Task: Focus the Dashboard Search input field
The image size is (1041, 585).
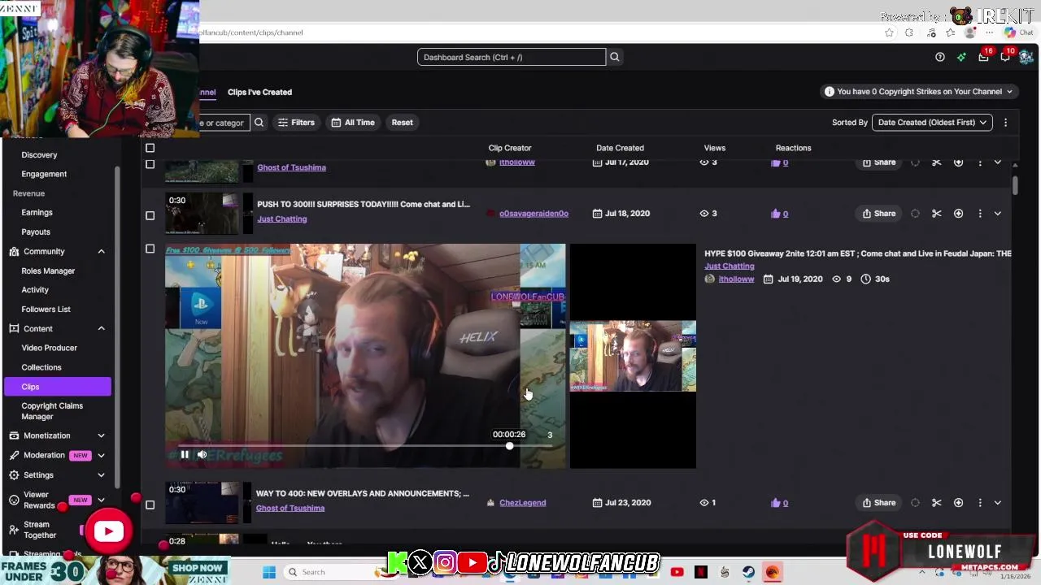Action: [x=512, y=57]
